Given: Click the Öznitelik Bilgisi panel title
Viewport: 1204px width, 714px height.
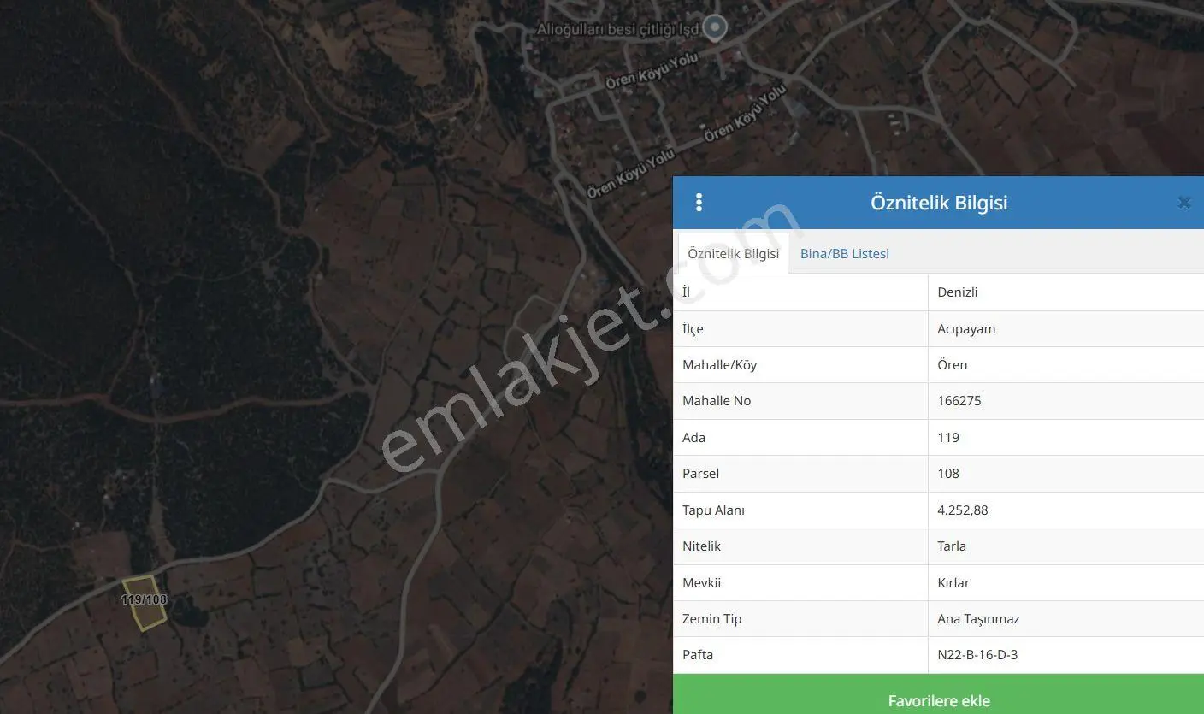Looking at the screenshot, I should 939,203.
